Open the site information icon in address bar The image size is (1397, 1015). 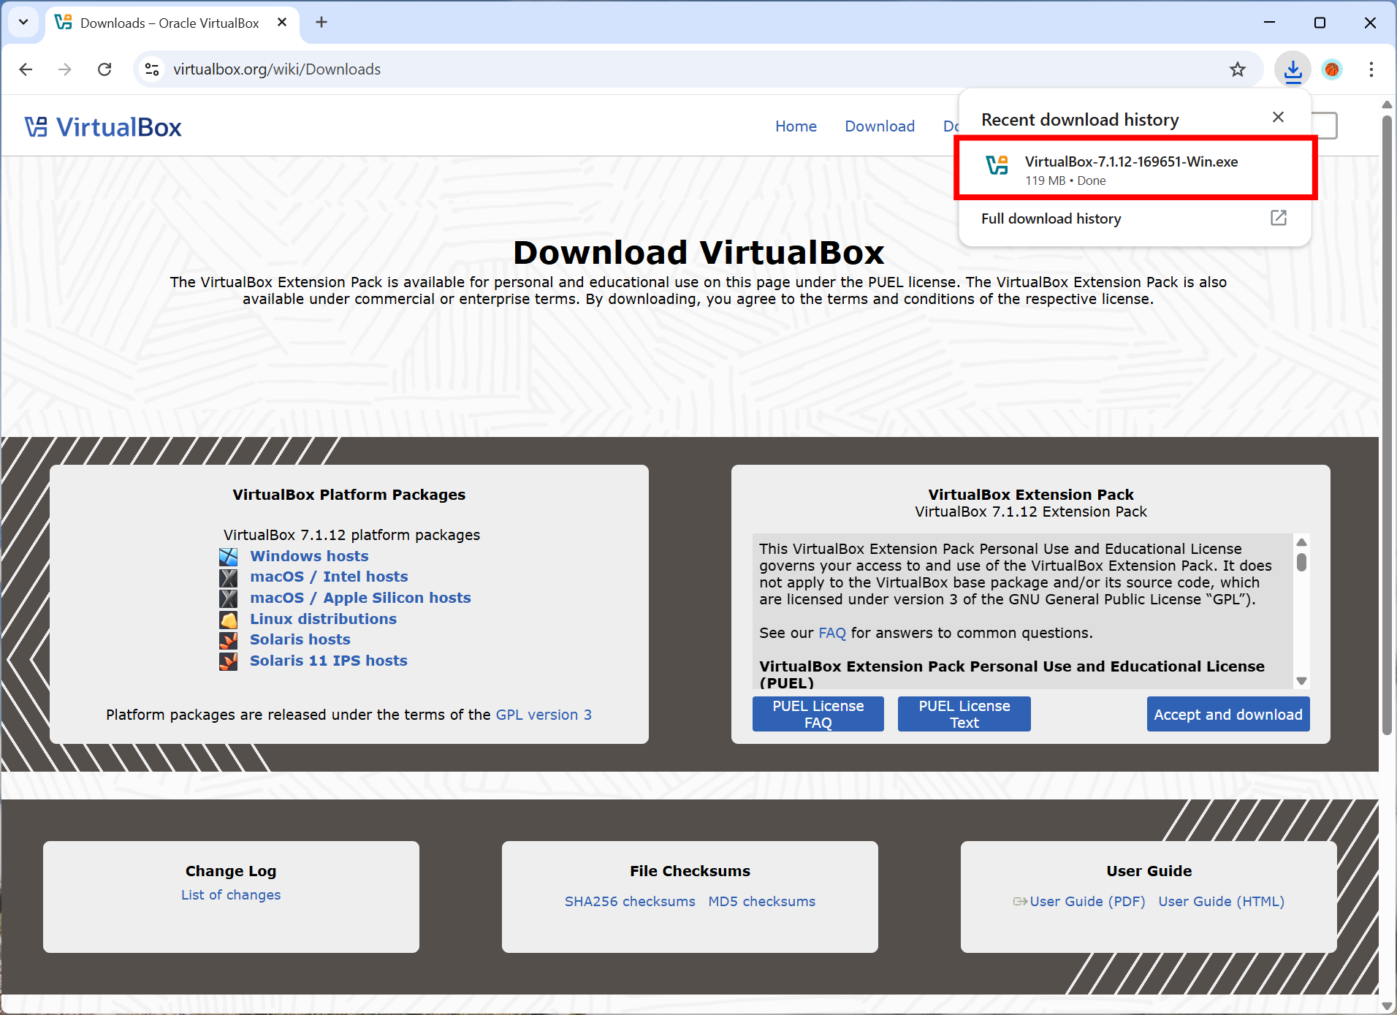tap(152, 69)
